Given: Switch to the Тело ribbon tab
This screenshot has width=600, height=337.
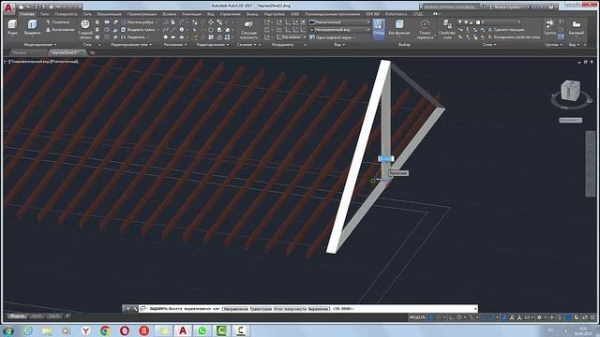Looking at the screenshot, I should (x=44, y=14).
